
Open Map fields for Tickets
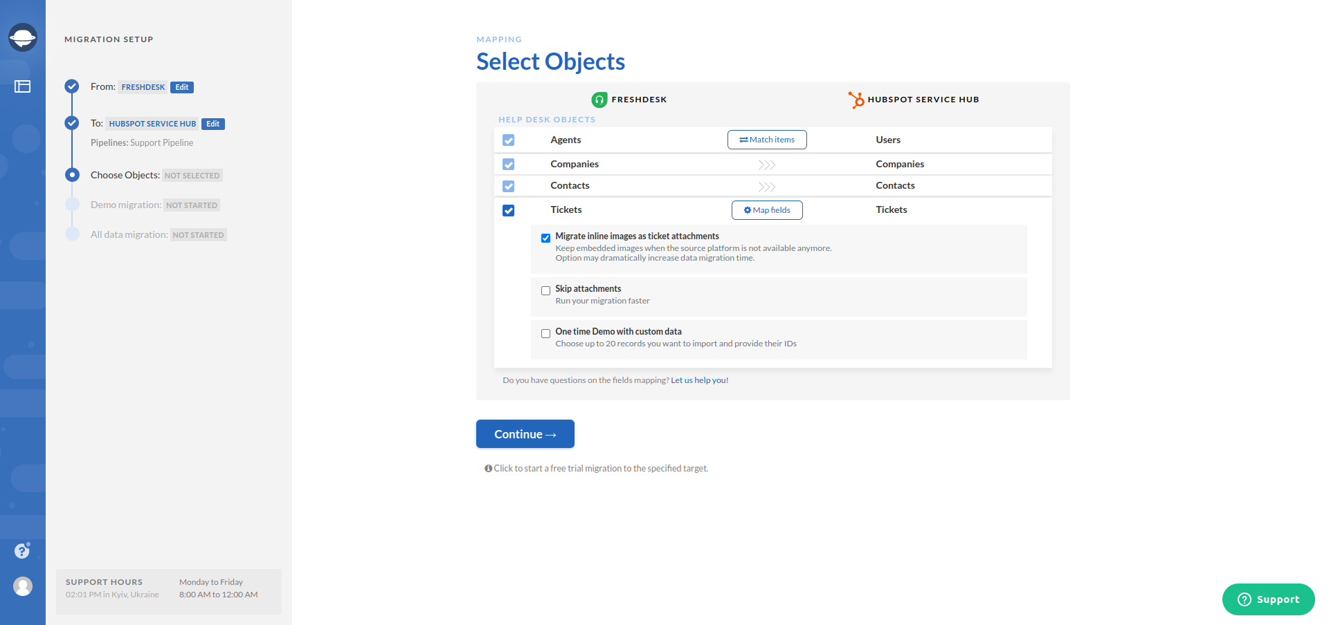pyautogui.click(x=767, y=210)
